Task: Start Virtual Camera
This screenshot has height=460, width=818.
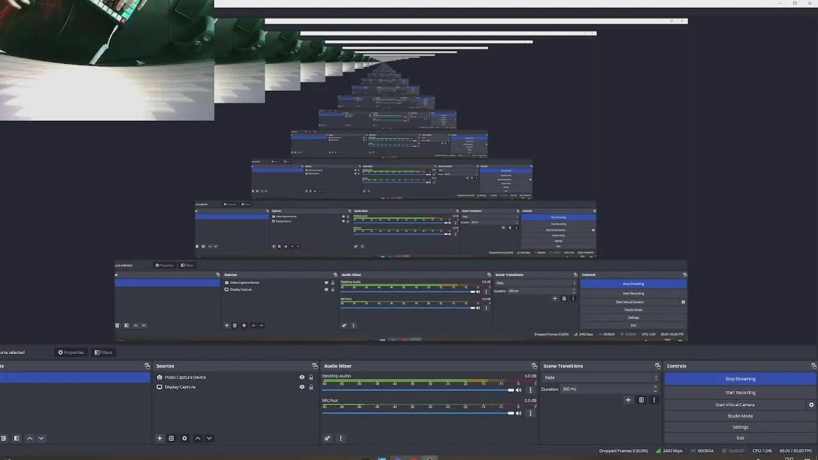Action: pyautogui.click(x=735, y=404)
